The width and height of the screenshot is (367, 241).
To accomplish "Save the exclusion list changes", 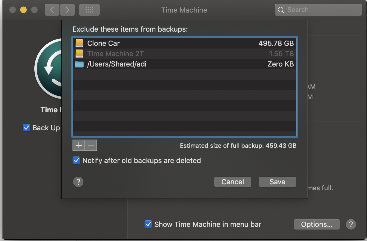I will pyautogui.click(x=278, y=182).
